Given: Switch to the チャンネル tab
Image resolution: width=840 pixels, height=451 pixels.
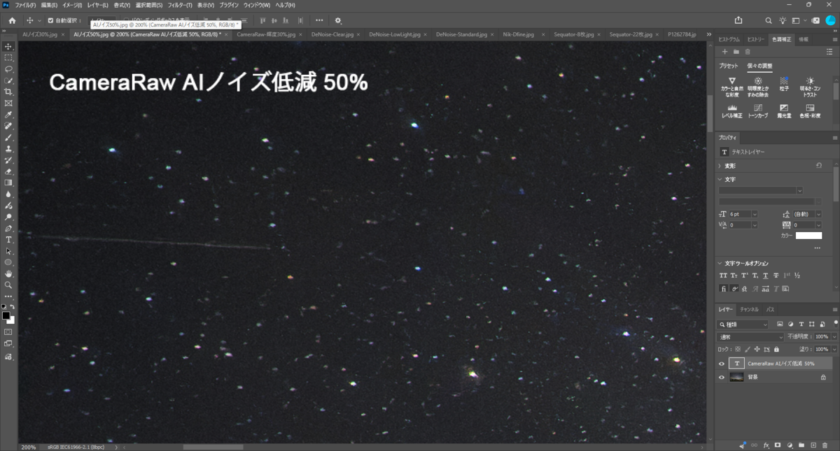Looking at the screenshot, I should 749,309.
